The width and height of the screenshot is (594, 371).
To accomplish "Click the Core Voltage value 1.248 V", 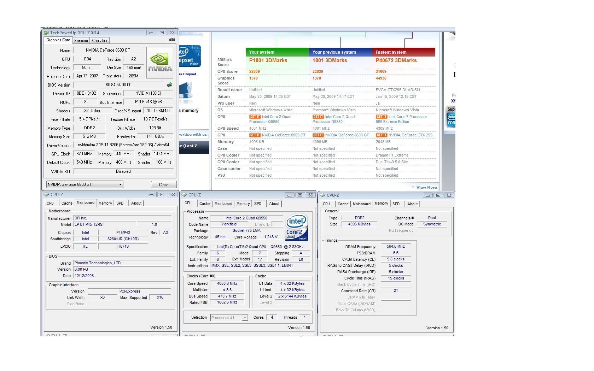I will click(x=271, y=237).
